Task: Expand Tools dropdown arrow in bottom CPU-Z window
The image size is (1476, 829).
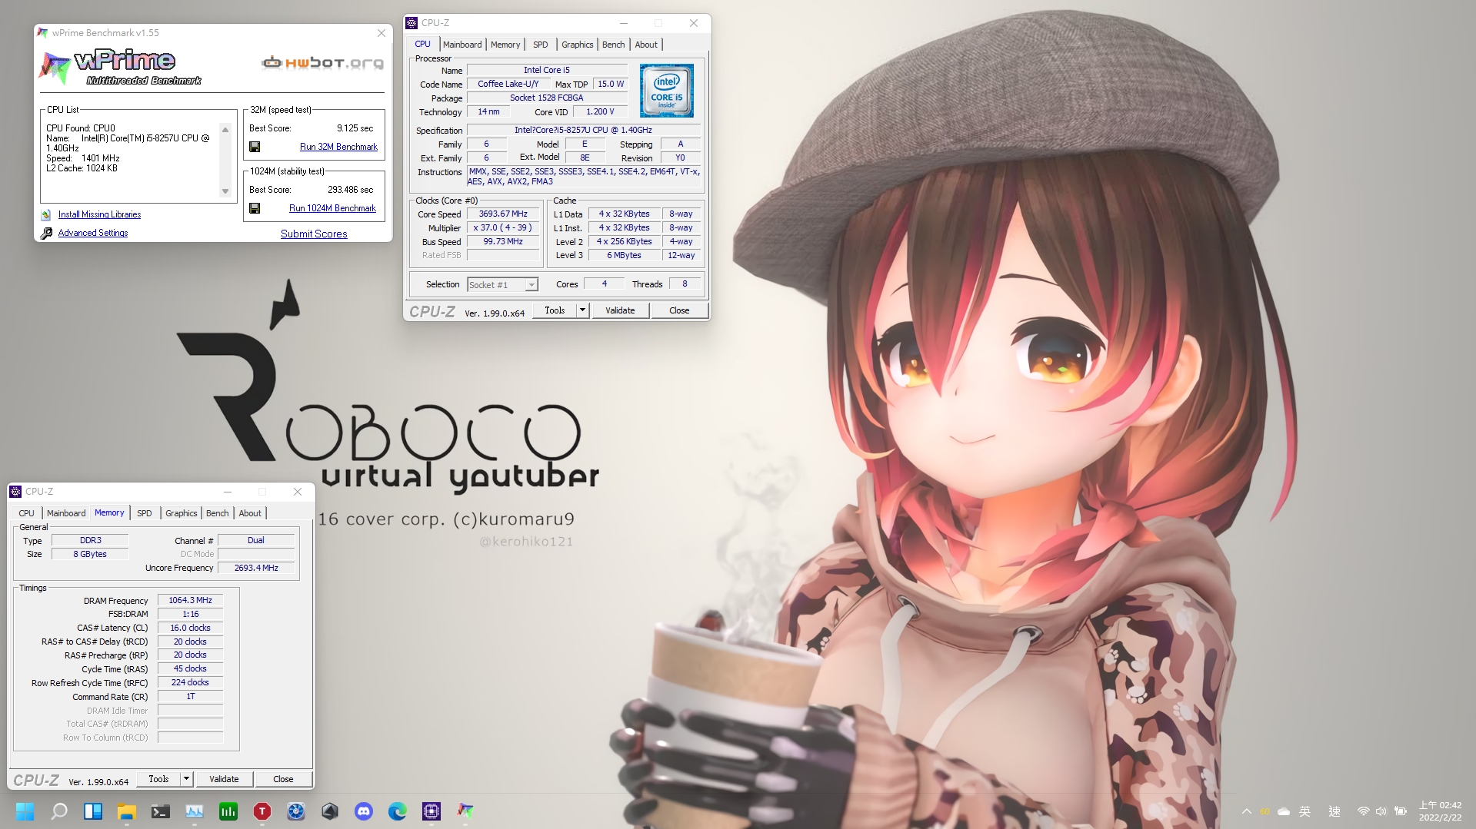Action: (186, 779)
